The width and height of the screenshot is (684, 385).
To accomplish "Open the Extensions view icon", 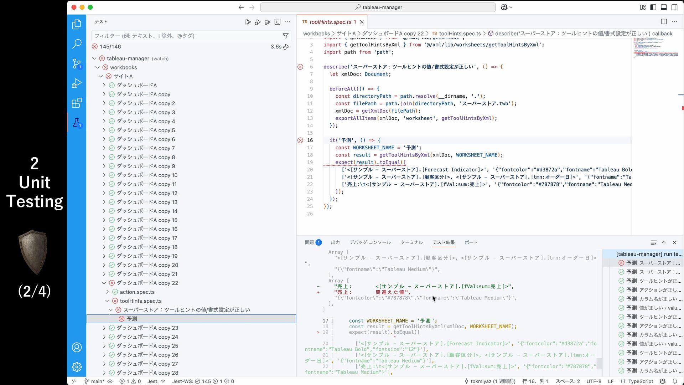I will click(77, 103).
